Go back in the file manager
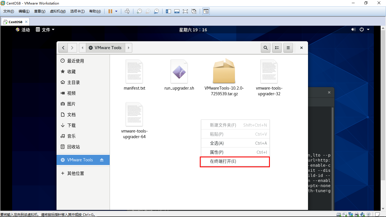 63,48
